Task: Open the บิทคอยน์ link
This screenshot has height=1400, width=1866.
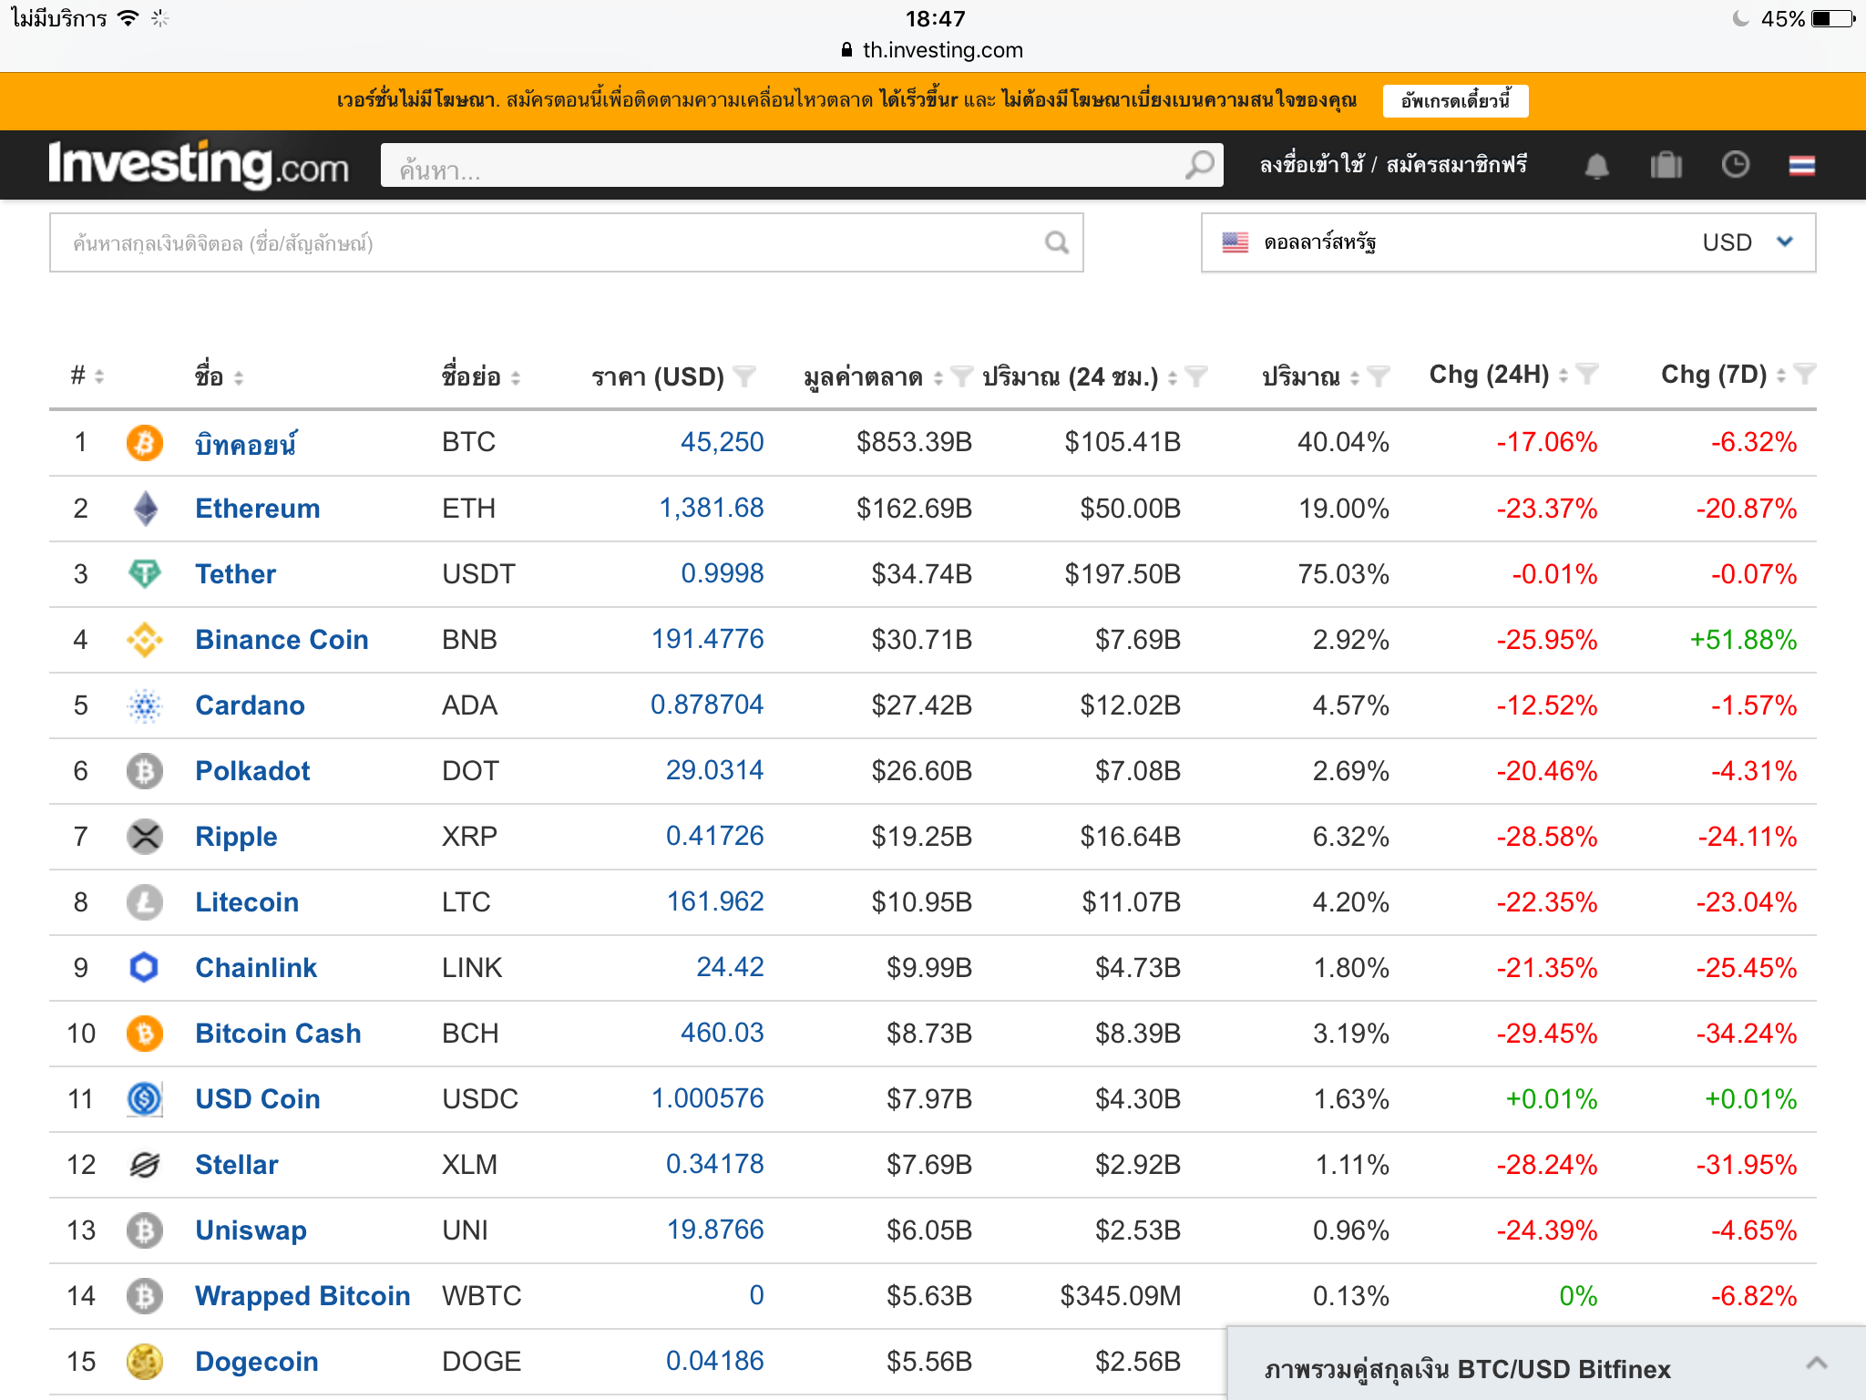Action: [x=246, y=444]
